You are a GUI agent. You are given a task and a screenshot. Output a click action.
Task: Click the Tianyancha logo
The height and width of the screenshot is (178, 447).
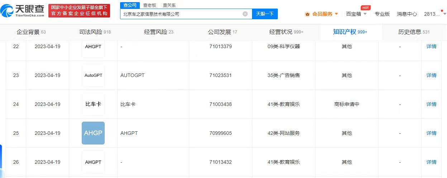pyautogui.click(x=23, y=11)
